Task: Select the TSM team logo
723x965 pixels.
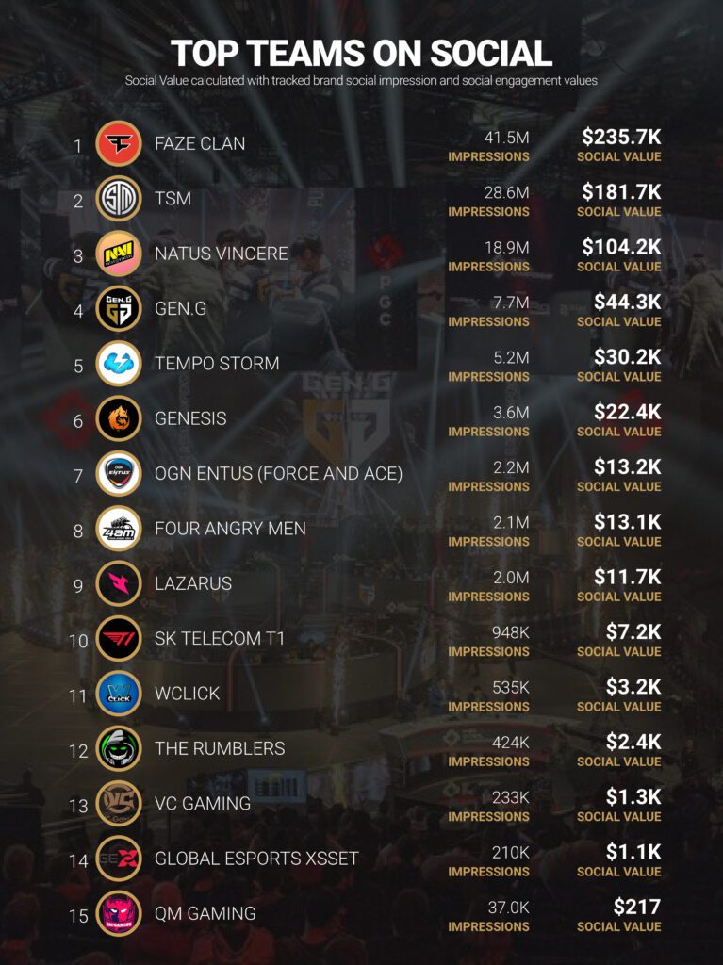Action: tap(119, 199)
